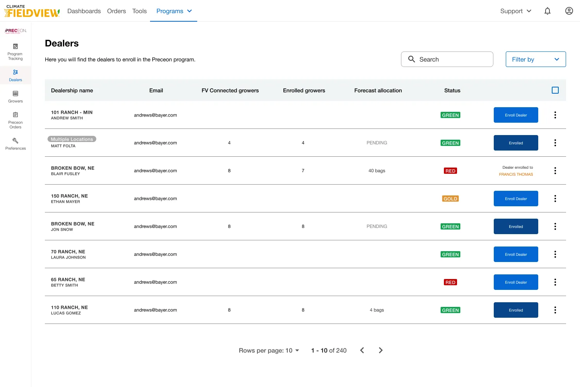Click Dealership name column header
Screen dimensions: 580x387
72,90
